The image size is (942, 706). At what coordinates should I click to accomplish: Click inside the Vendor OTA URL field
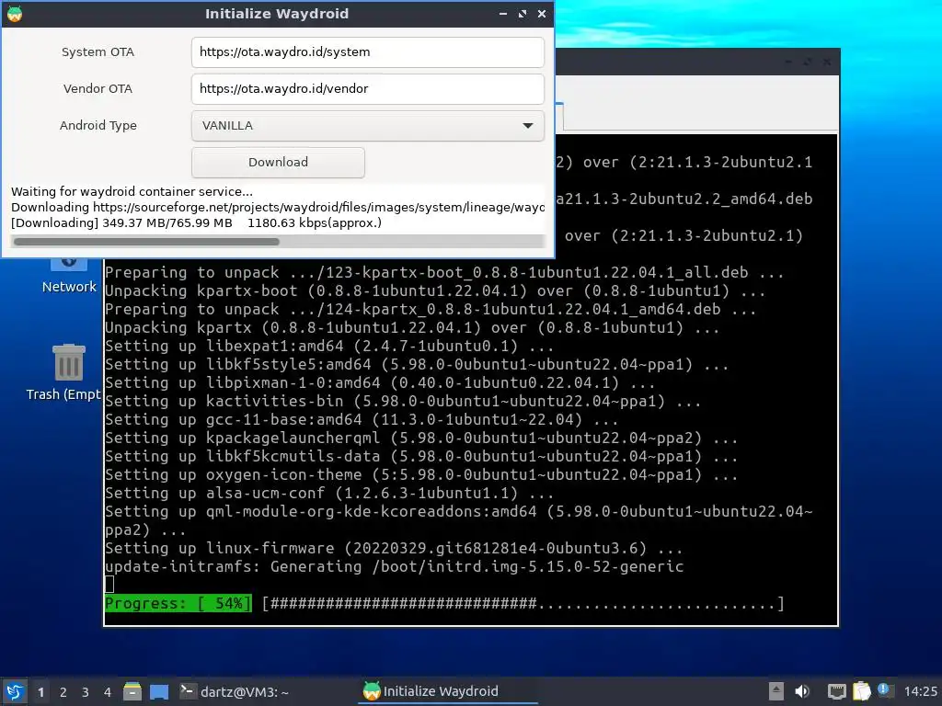coord(368,89)
